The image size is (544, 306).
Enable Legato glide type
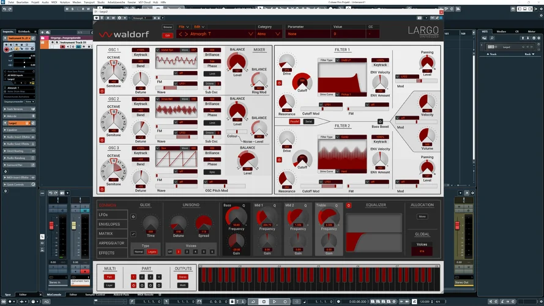coord(151,252)
